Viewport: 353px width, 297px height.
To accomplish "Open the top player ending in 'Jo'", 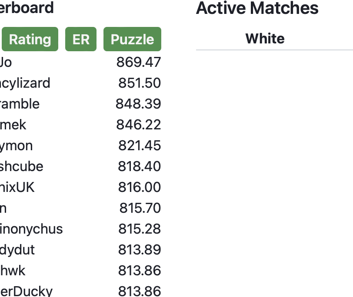I will pyautogui.click(x=6, y=62).
